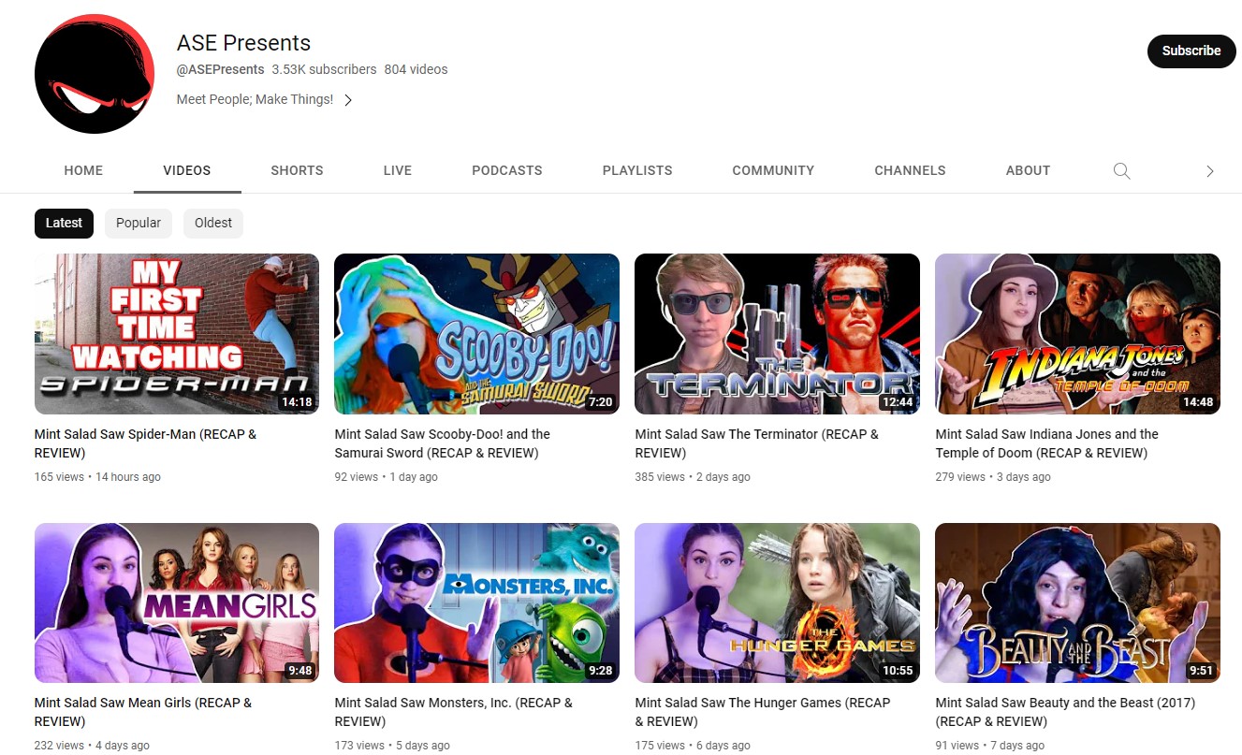Image resolution: width=1242 pixels, height=755 pixels.
Task: Open the COMMUNITY tab
Action: (x=773, y=170)
